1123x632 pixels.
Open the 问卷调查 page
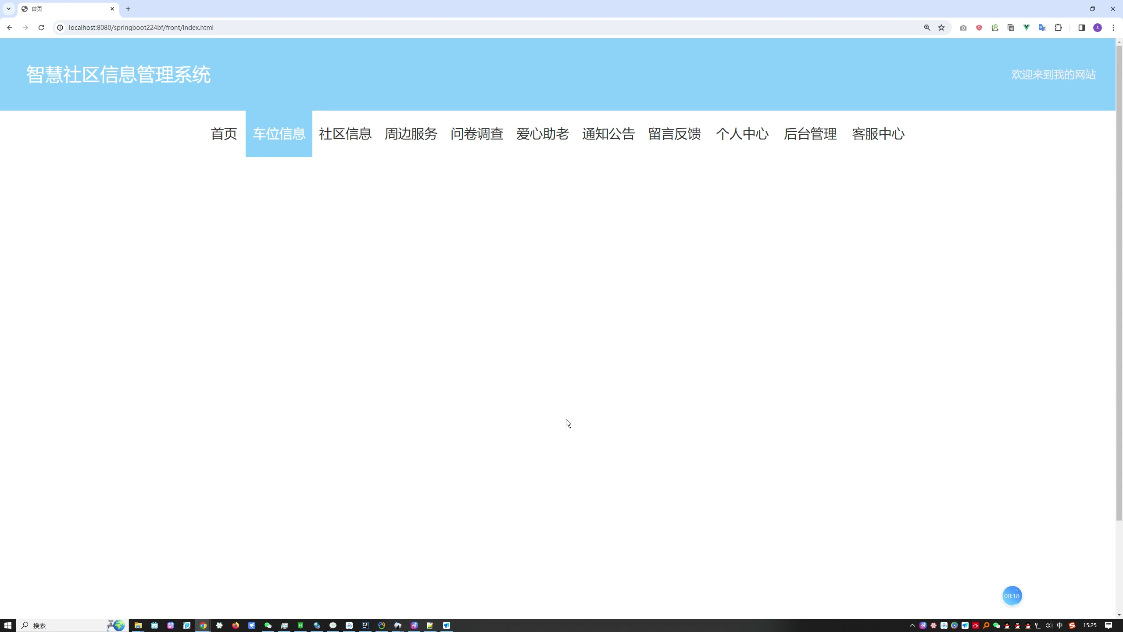pos(477,134)
